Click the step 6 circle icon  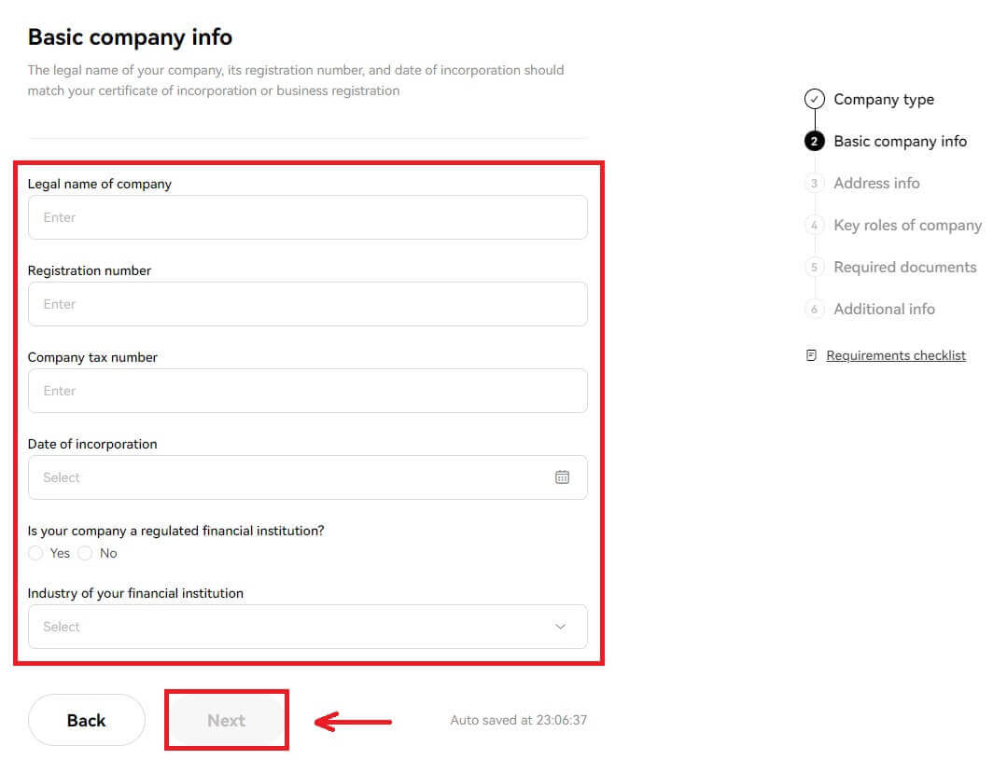814,309
